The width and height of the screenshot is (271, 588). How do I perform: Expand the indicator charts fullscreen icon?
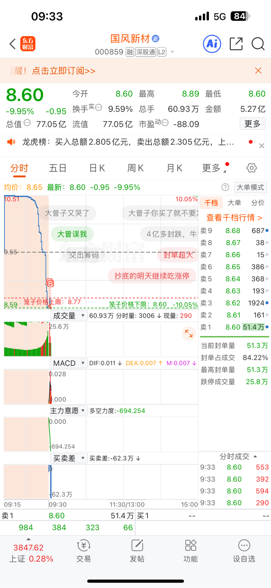pos(189,333)
